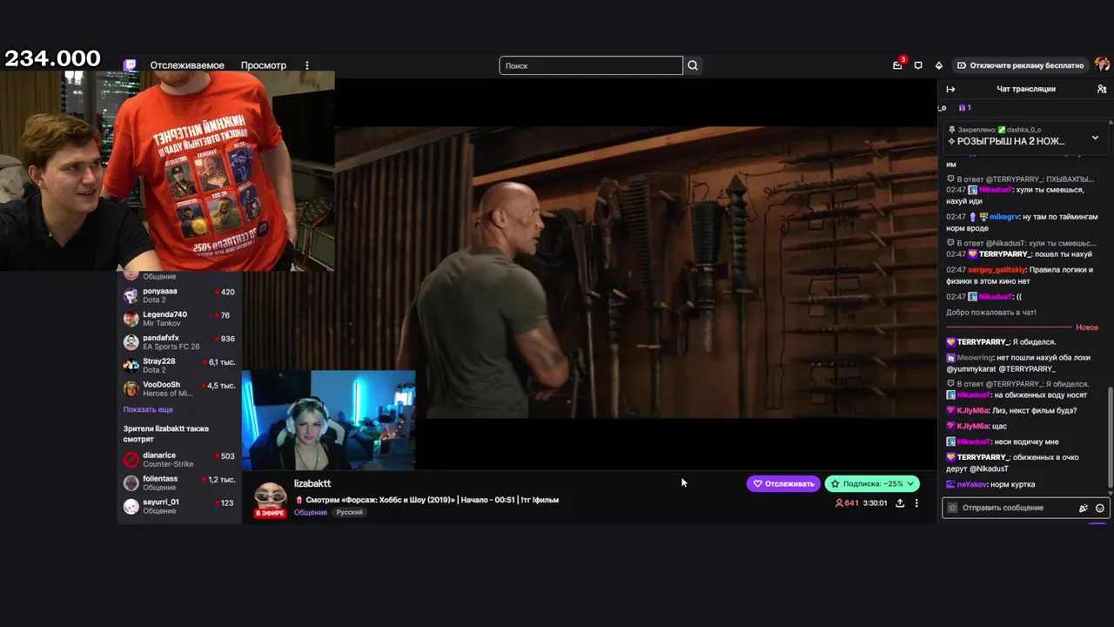The height and width of the screenshot is (627, 1114).
Task: Open VooDooSh channel in sidebar
Action: 179,389
